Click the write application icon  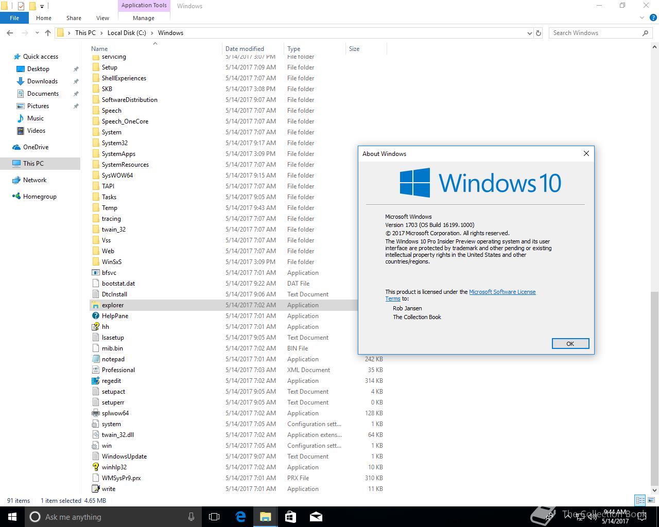tap(95, 489)
